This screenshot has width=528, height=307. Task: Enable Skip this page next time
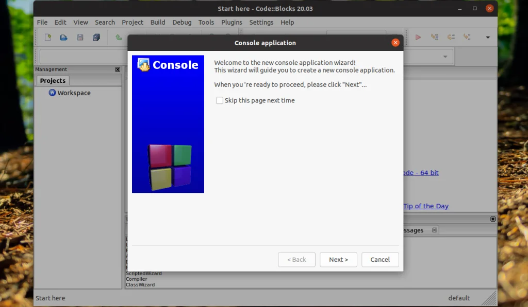(x=220, y=100)
